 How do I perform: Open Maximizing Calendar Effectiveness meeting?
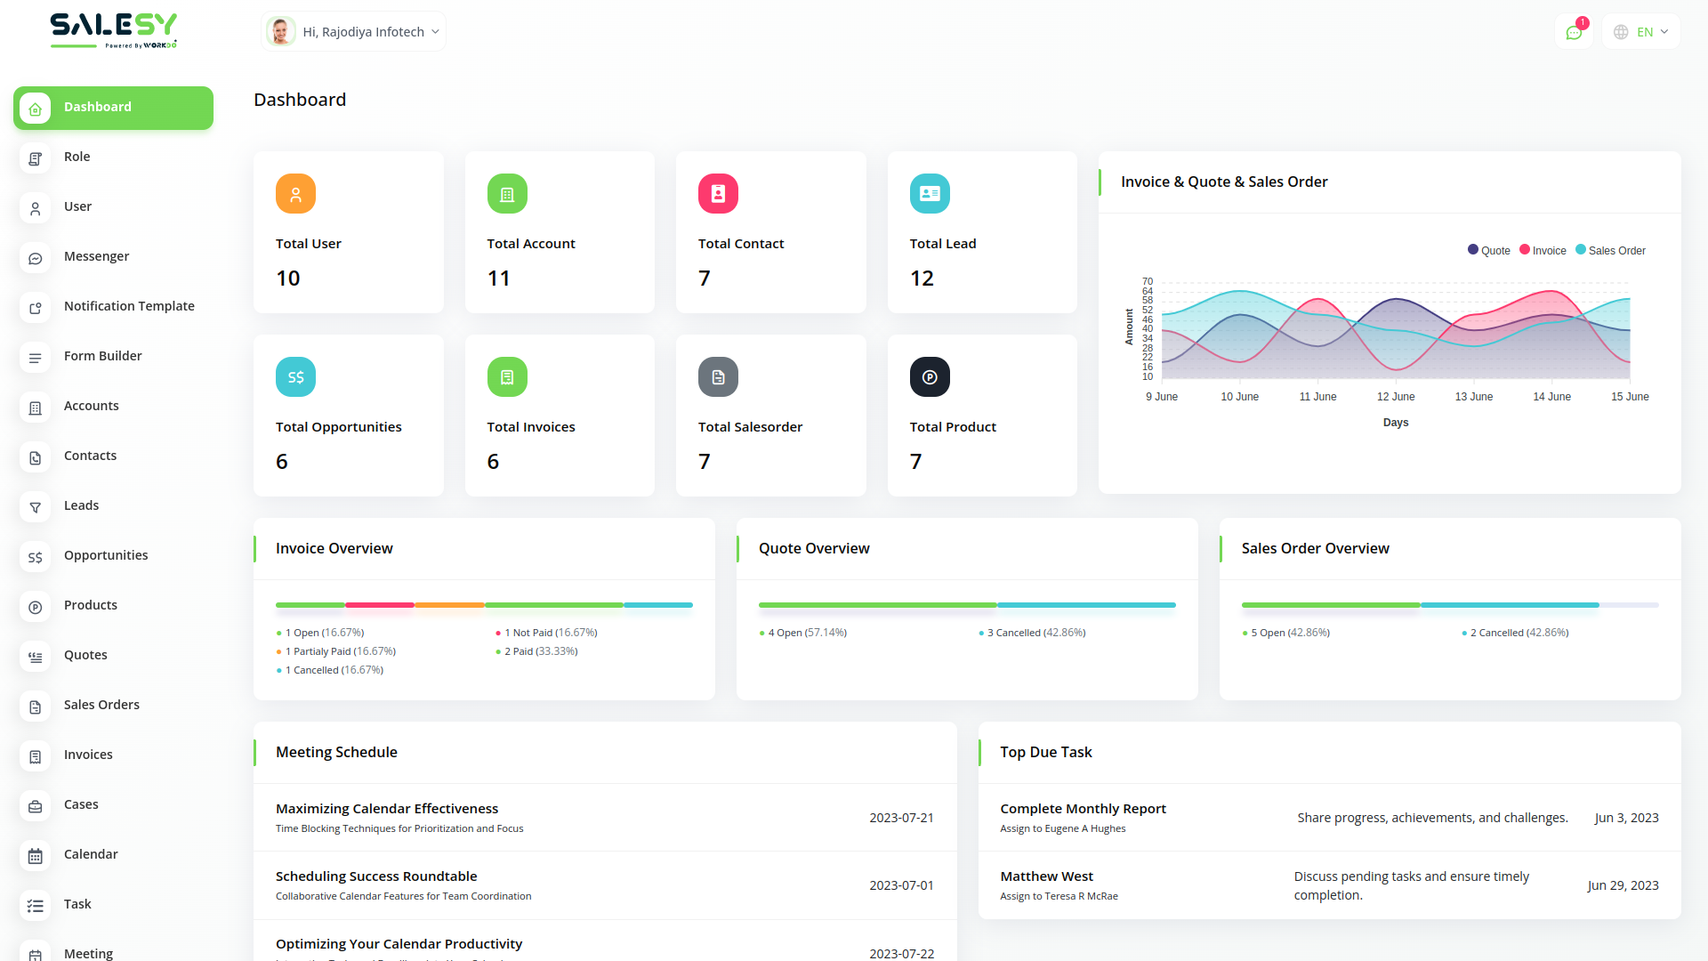[387, 809]
